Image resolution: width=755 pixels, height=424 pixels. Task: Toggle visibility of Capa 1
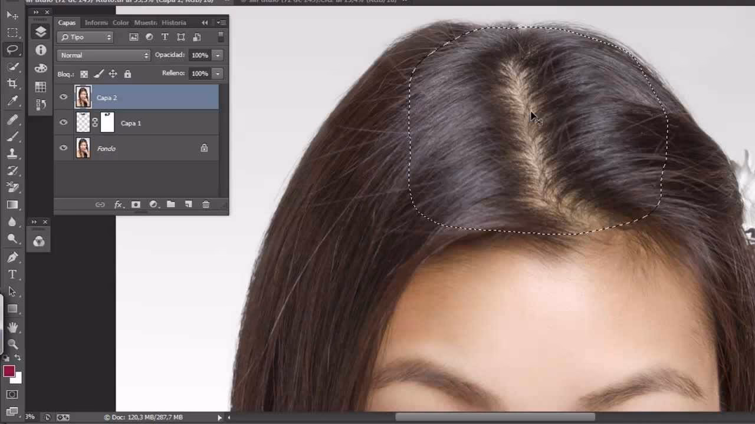(63, 122)
